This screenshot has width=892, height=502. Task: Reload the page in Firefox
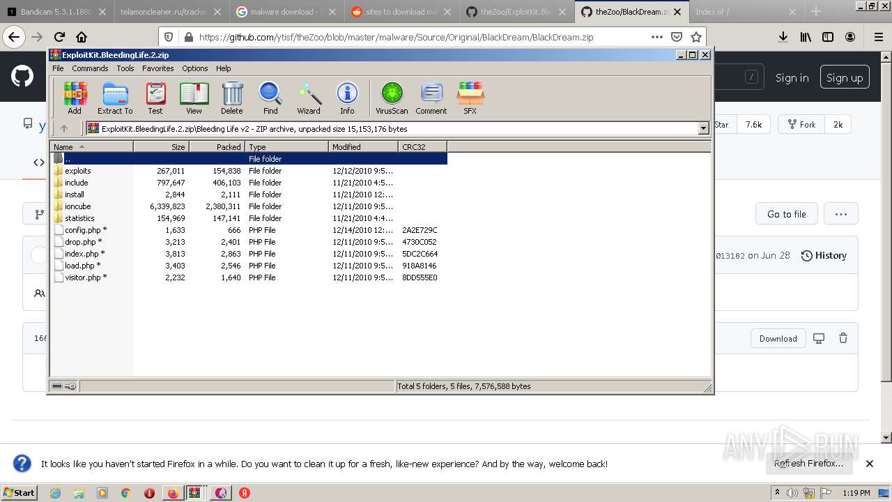pyautogui.click(x=59, y=37)
